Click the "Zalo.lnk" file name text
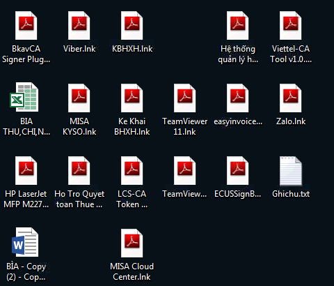 291,121
